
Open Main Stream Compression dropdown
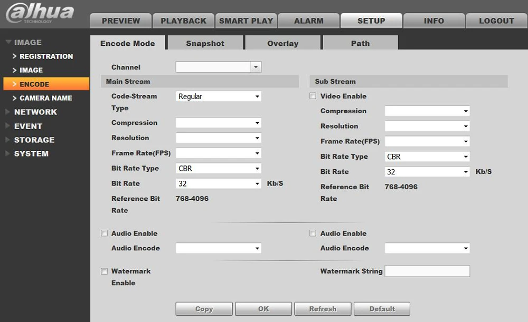point(218,123)
